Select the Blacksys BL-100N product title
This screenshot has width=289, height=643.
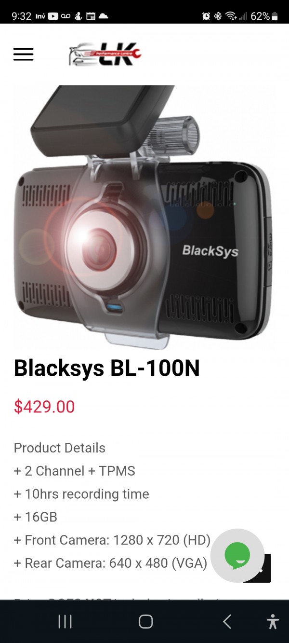106,369
